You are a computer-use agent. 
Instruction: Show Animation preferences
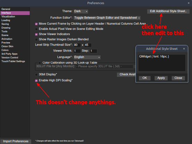pyautogui.click(x=15, y=39)
